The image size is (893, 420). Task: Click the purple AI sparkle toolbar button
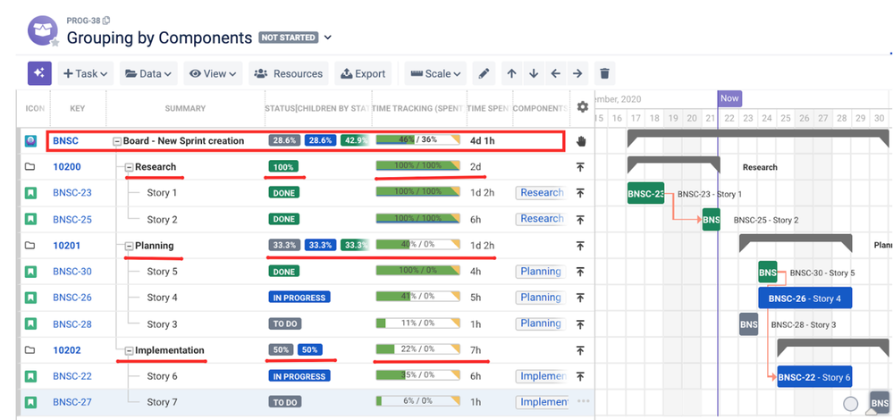click(x=40, y=73)
